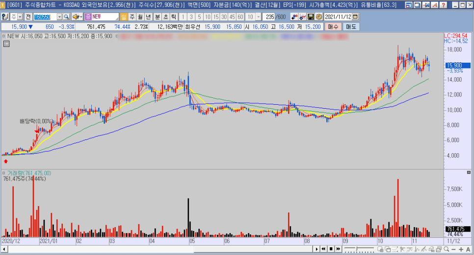
Task: Click the 최우선 quote label
Action: tap(192, 27)
